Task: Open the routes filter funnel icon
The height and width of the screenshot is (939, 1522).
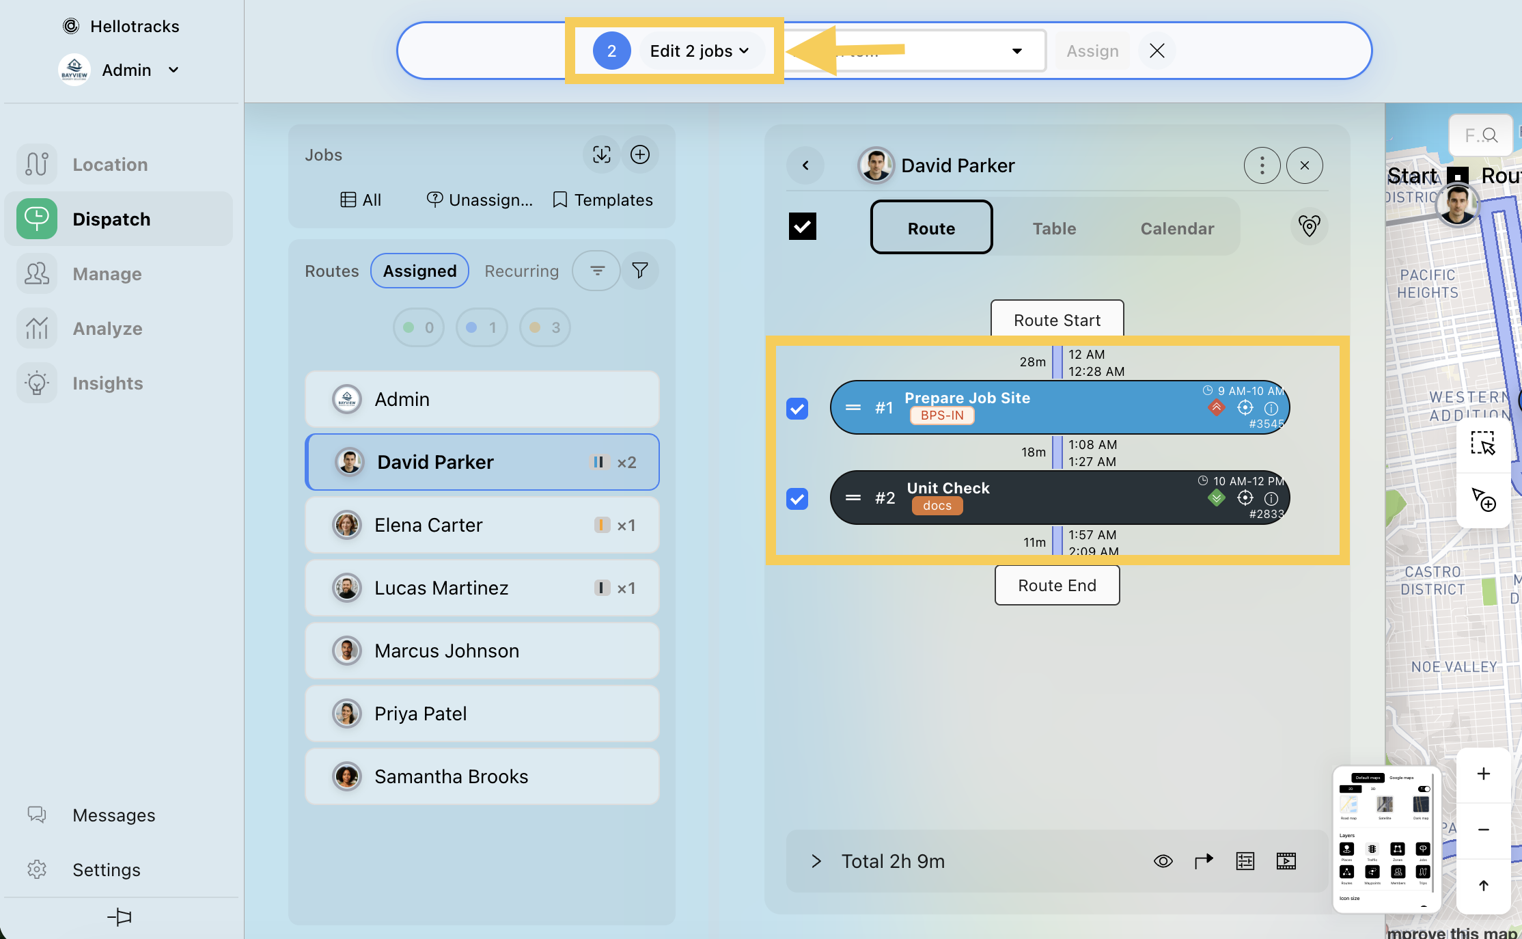Action: point(639,271)
